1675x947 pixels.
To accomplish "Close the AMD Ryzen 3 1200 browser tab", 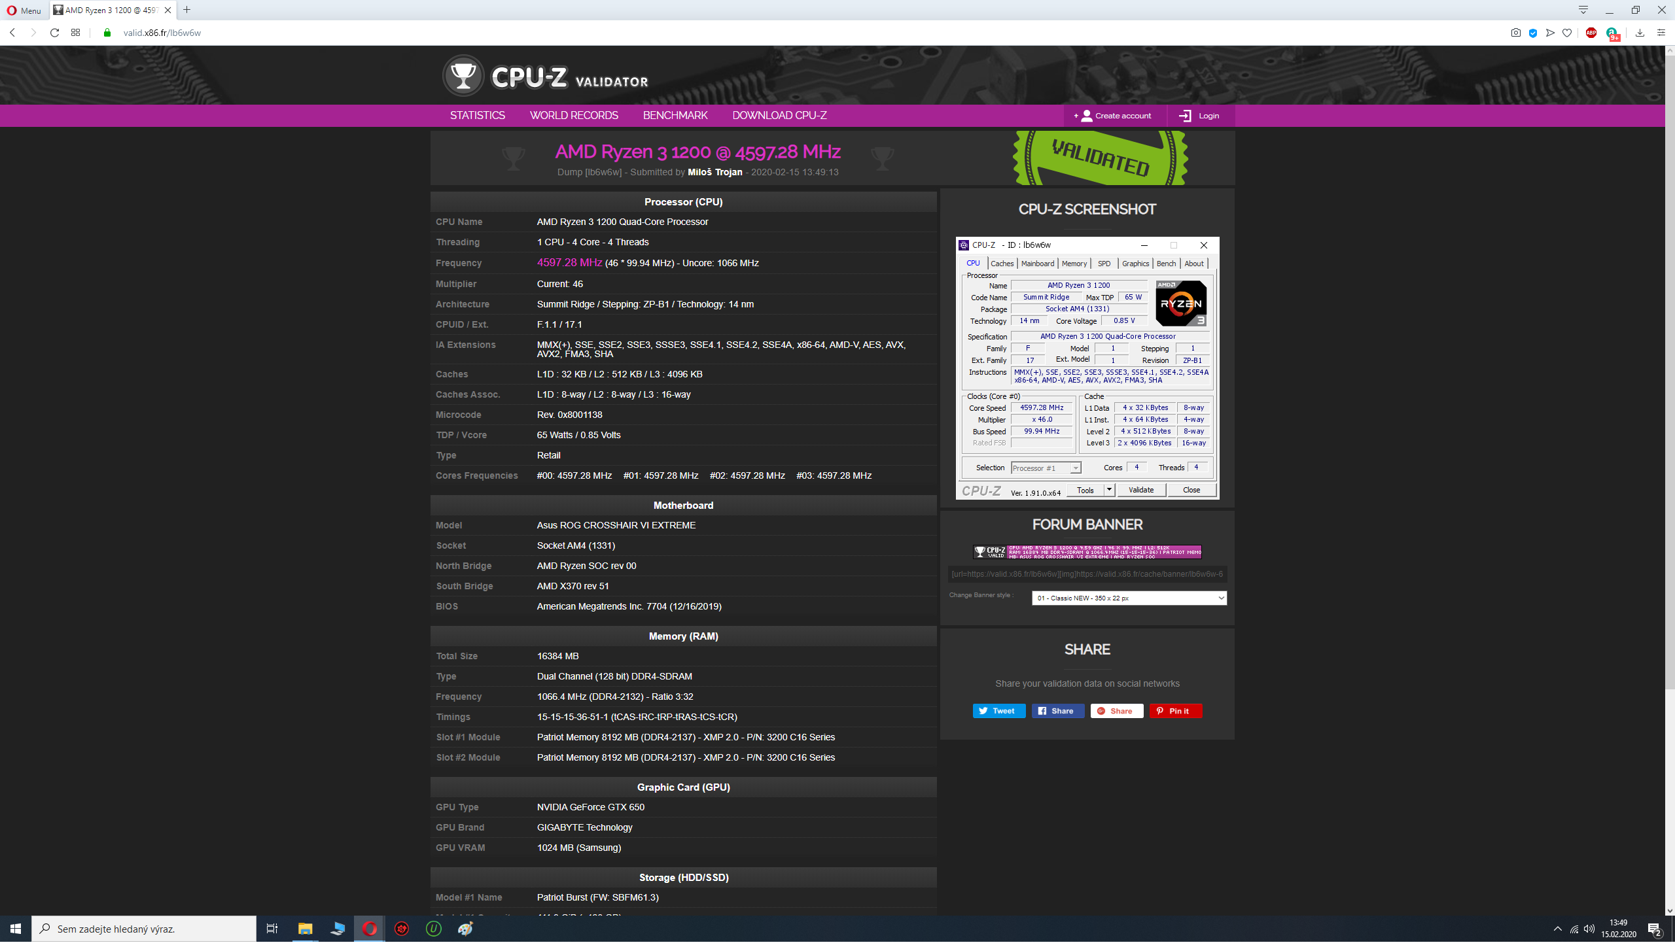I will pos(167,10).
